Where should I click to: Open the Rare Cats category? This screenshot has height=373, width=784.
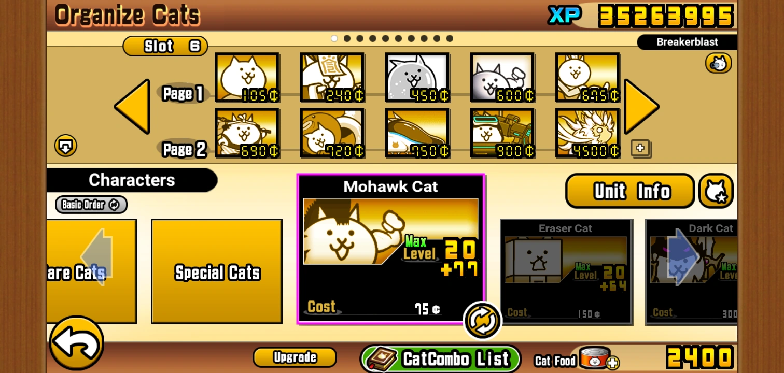91,271
